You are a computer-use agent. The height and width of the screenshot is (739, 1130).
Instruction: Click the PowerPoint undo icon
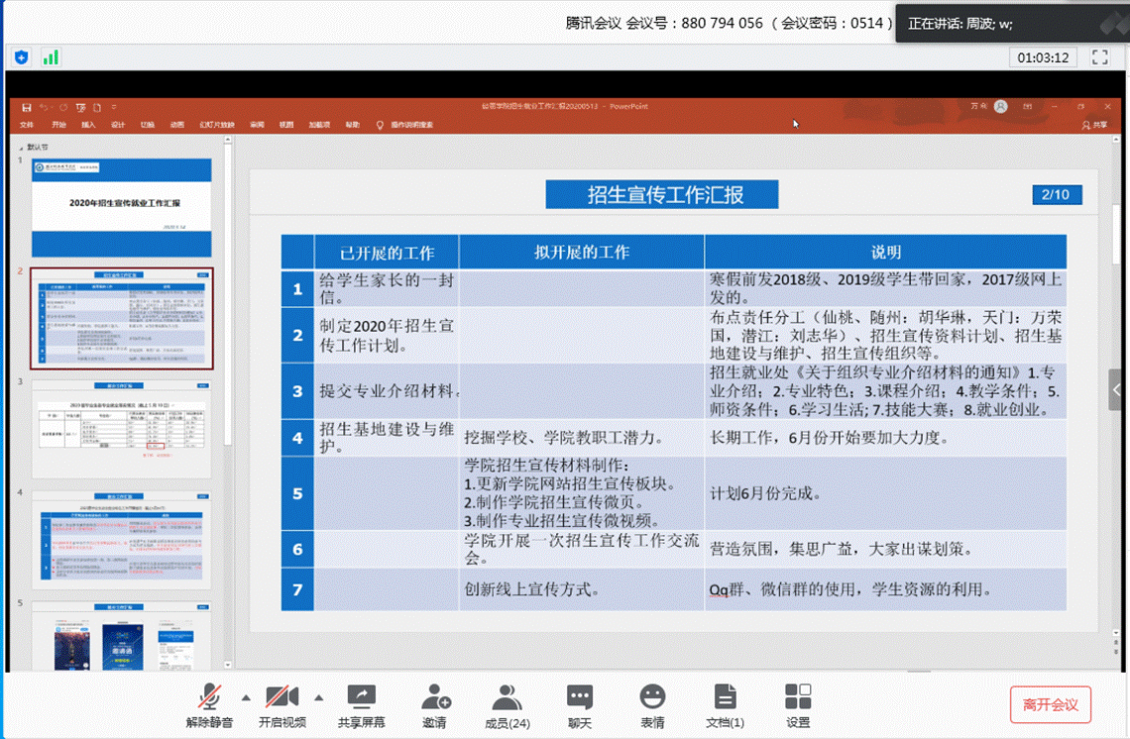pos(45,107)
